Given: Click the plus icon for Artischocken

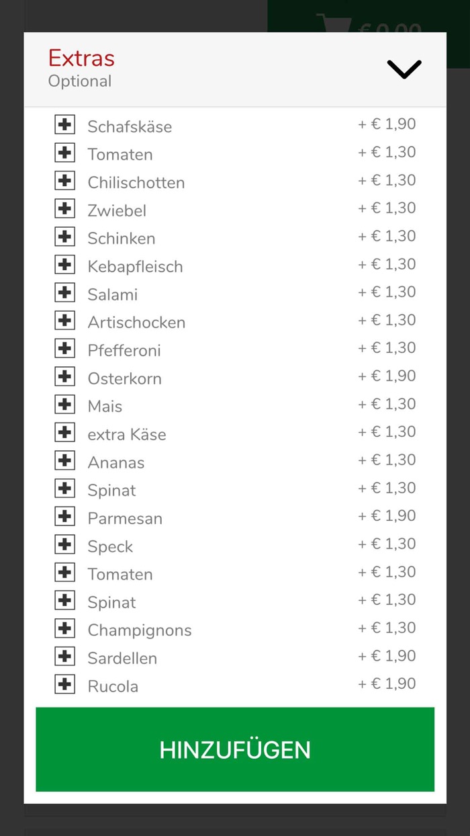Looking at the screenshot, I should click(64, 321).
